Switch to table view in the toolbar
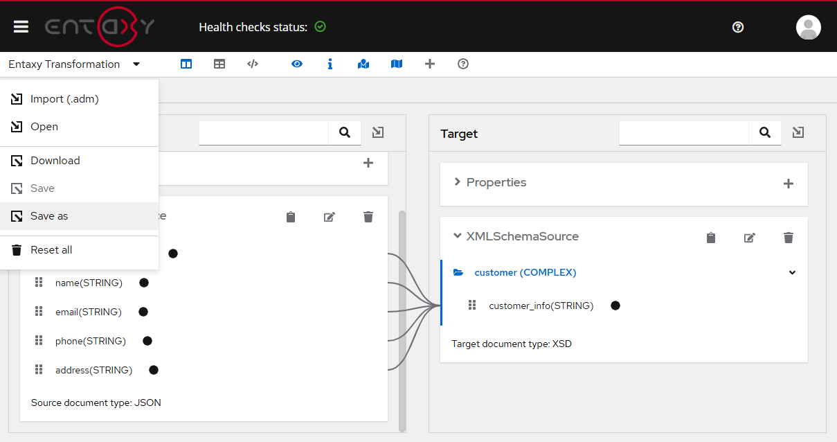This screenshot has width=837, height=442. coord(219,64)
